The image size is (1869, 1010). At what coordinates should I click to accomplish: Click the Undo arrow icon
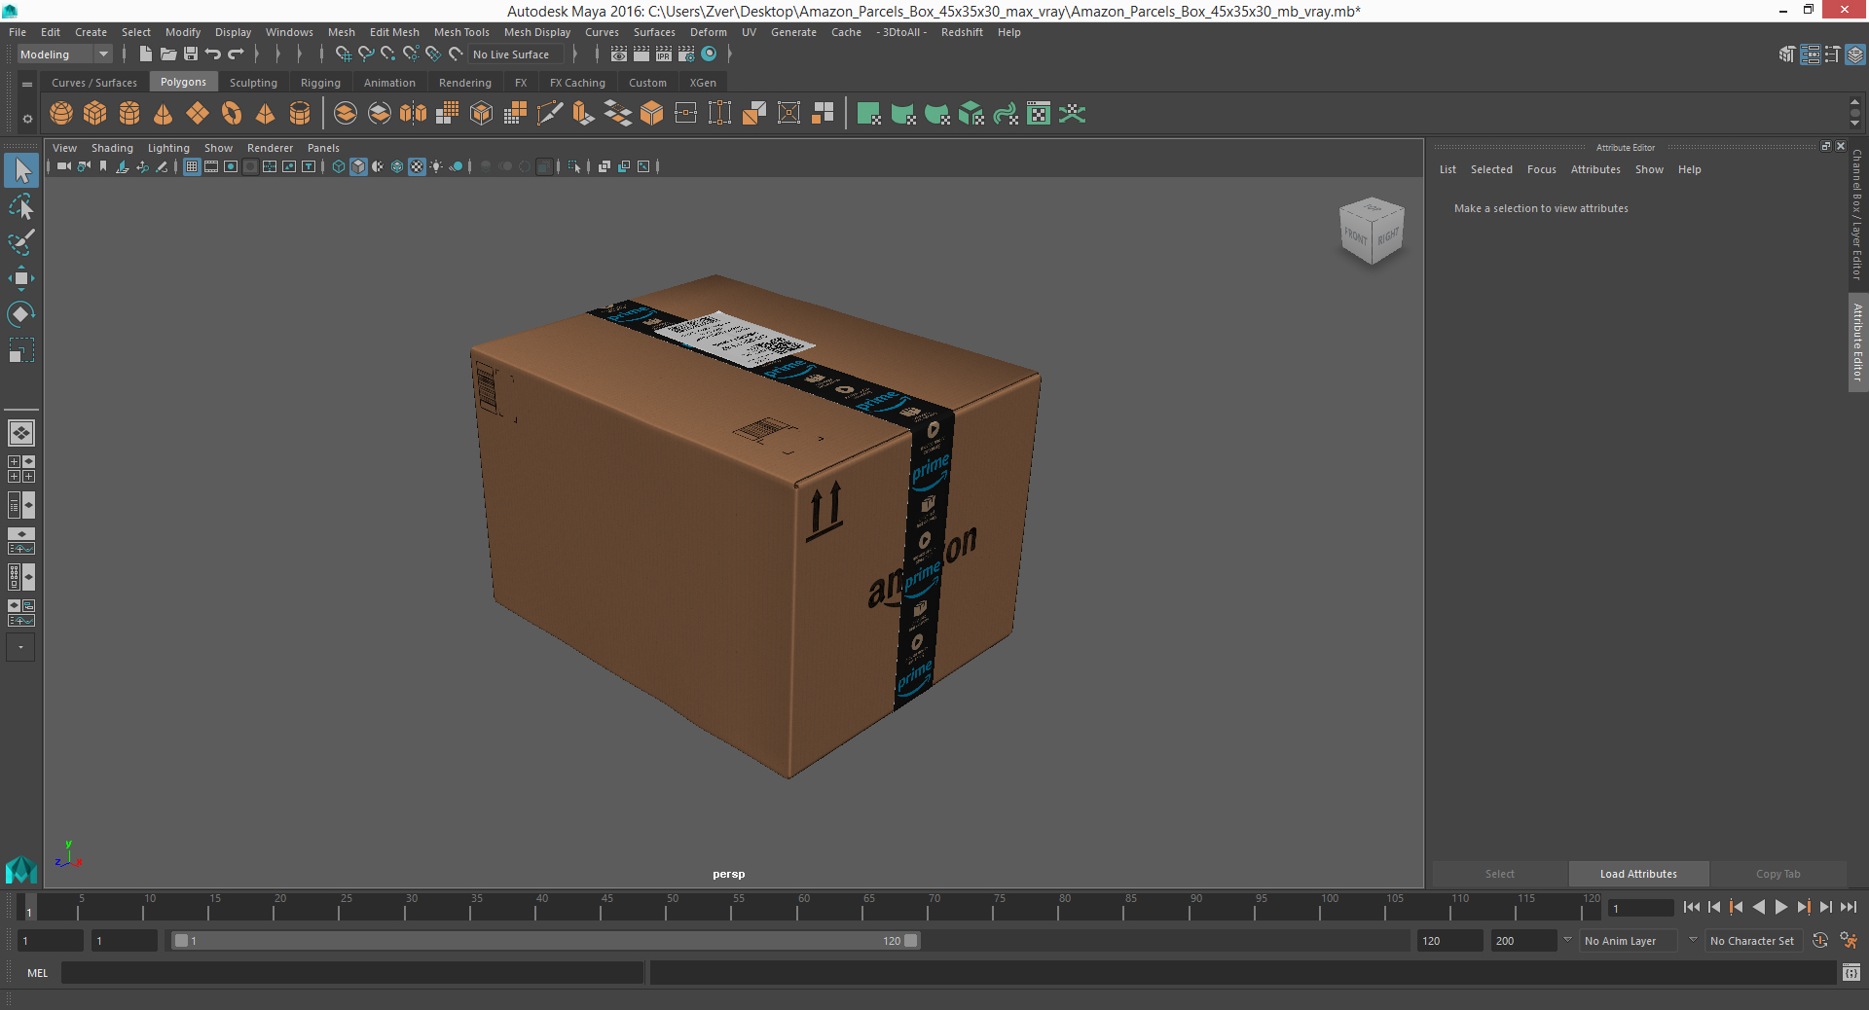click(213, 54)
